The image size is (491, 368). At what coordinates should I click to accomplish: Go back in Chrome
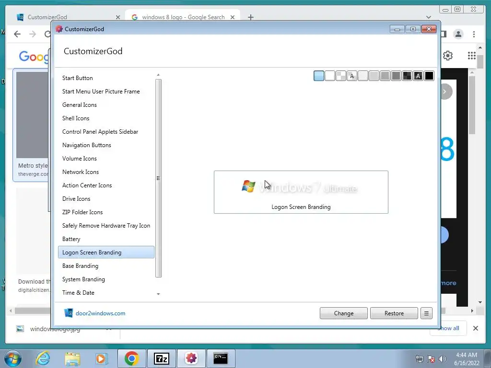click(17, 34)
